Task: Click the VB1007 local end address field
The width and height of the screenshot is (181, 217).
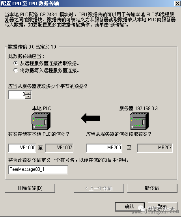Action: pos(59,148)
